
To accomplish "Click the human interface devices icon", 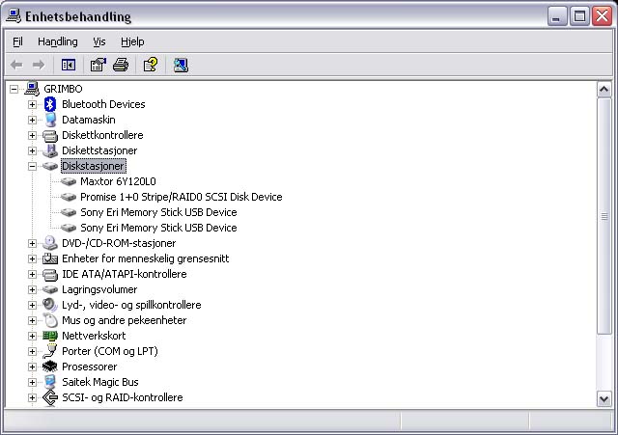I will coord(50,258).
